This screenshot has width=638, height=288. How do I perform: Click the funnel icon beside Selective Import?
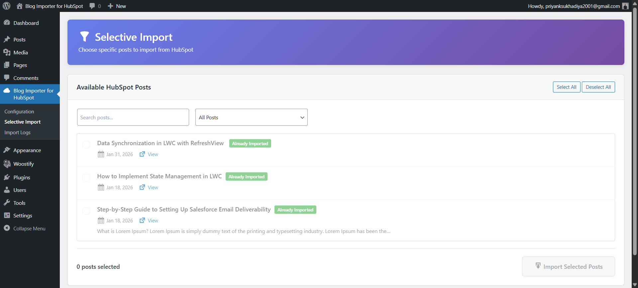[85, 36]
